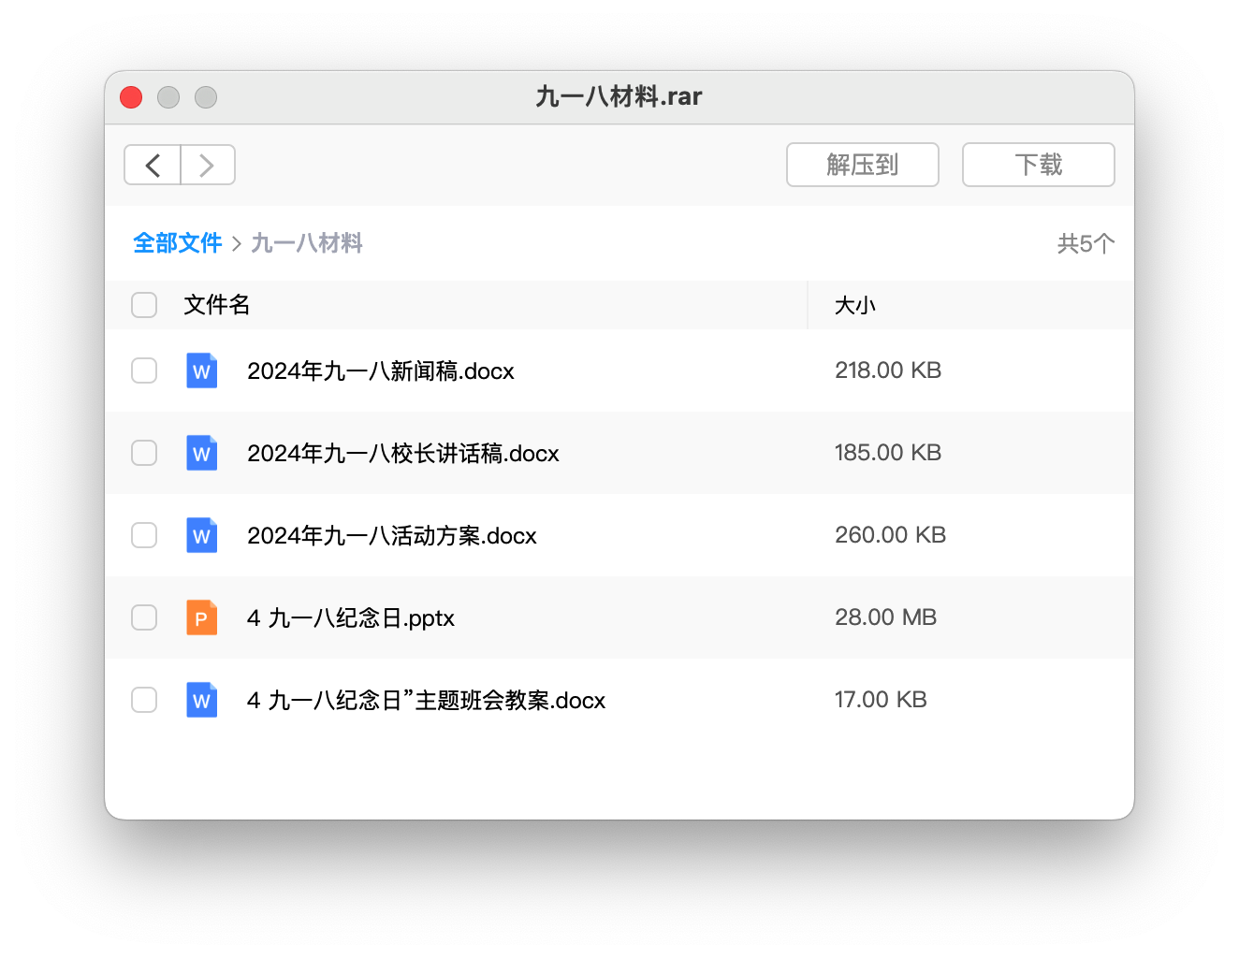Click the 大小 column header
This screenshot has width=1239, height=958.
[855, 306]
